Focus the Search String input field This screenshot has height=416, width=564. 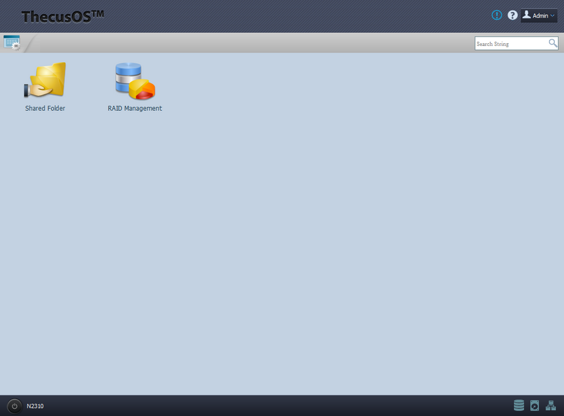pyautogui.click(x=511, y=43)
